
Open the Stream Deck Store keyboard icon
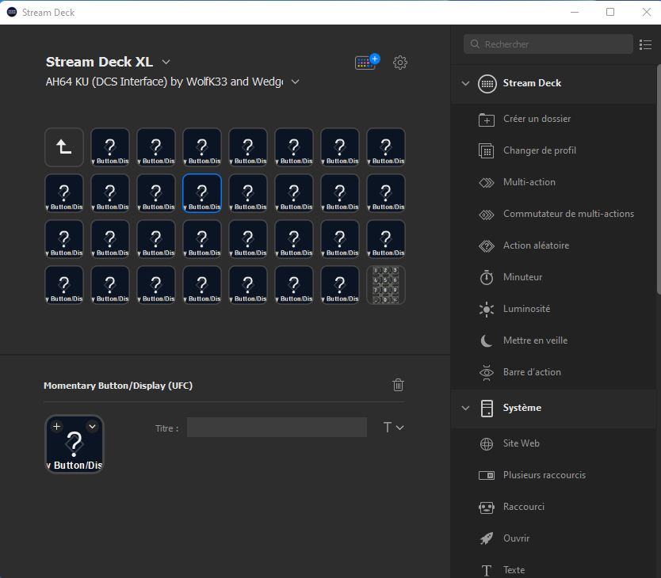click(x=367, y=62)
